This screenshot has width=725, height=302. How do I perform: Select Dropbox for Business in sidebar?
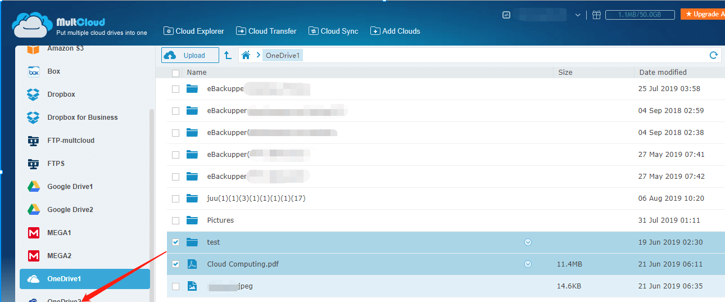83,118
